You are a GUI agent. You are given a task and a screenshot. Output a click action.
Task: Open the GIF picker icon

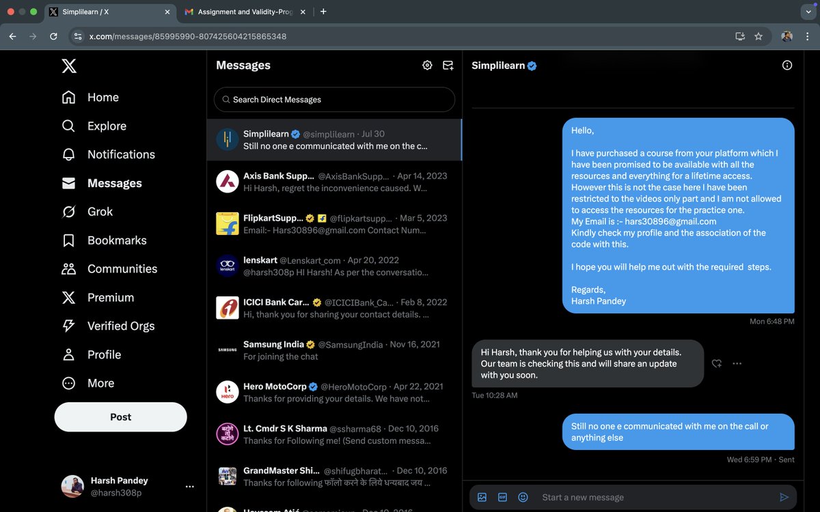point(502,497)
